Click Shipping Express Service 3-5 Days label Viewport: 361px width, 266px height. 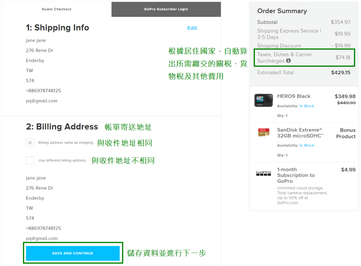pos(289,34)
